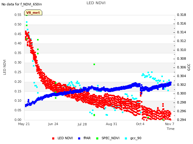Click the May 21 x-axis tick label
This screenshot has height=144, width=193.
pos(24,124)
